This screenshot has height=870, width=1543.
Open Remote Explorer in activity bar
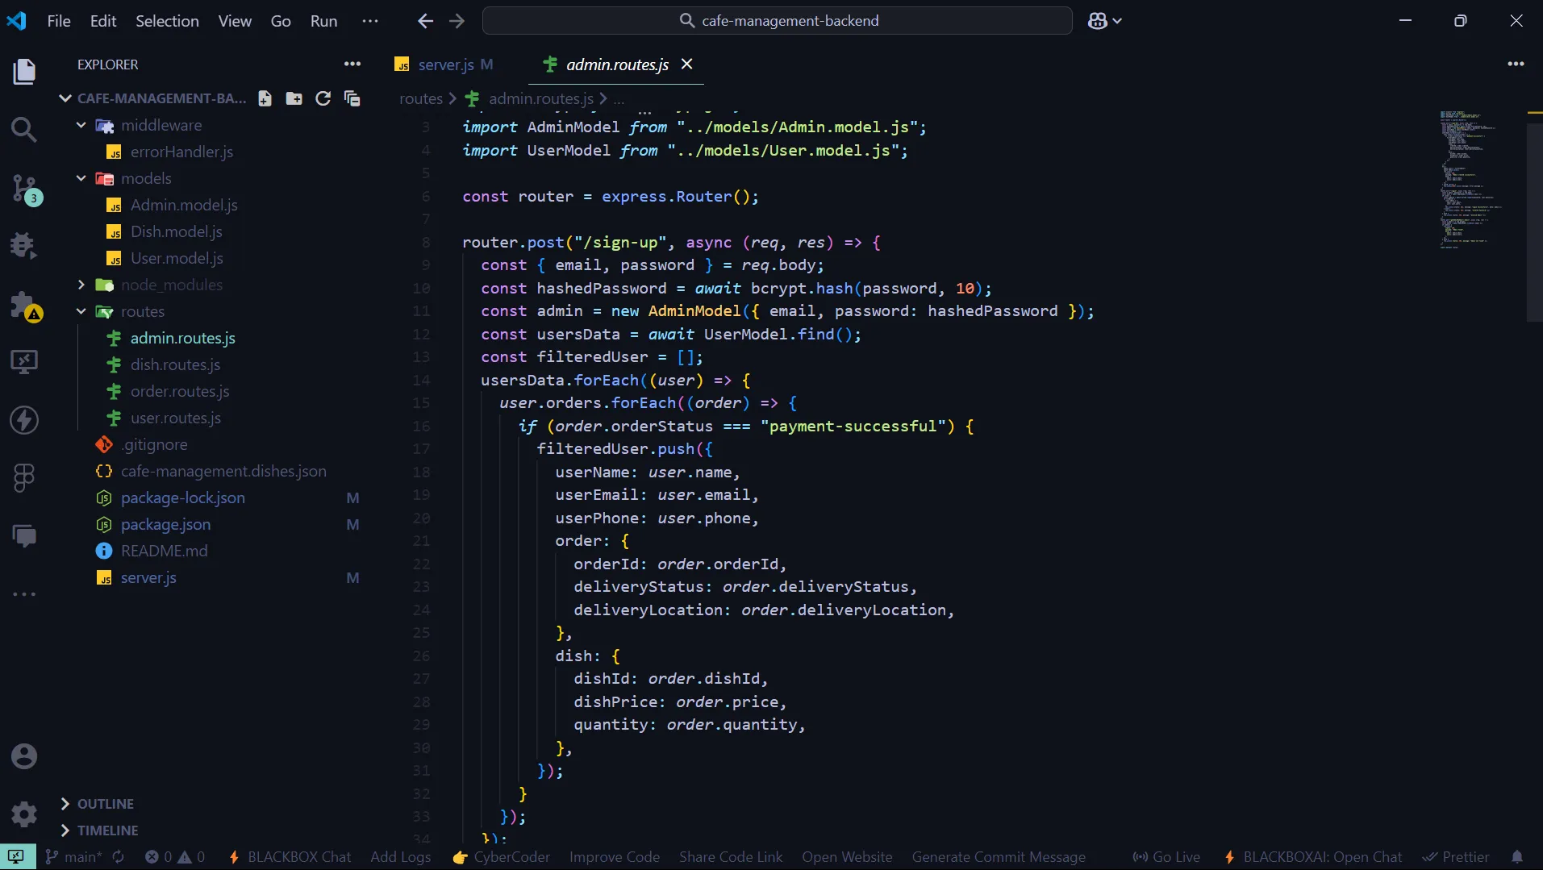pyautogui.click(x=24, y=361)
